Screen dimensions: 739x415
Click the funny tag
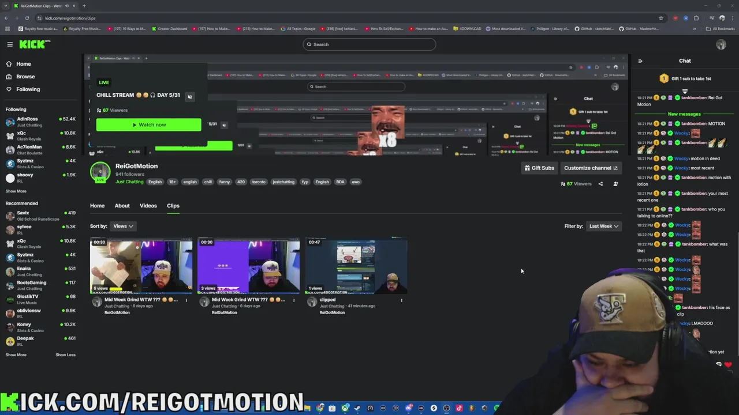click(224, 182)
